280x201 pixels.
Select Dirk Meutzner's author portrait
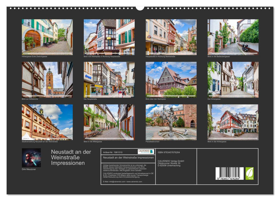coord(31,158)
